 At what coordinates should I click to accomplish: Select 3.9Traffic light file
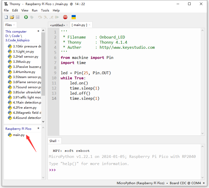tap(24, 97)
